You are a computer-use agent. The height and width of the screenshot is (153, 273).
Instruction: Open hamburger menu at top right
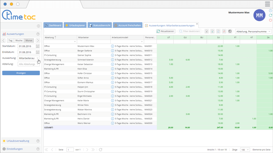pos(267,4)
